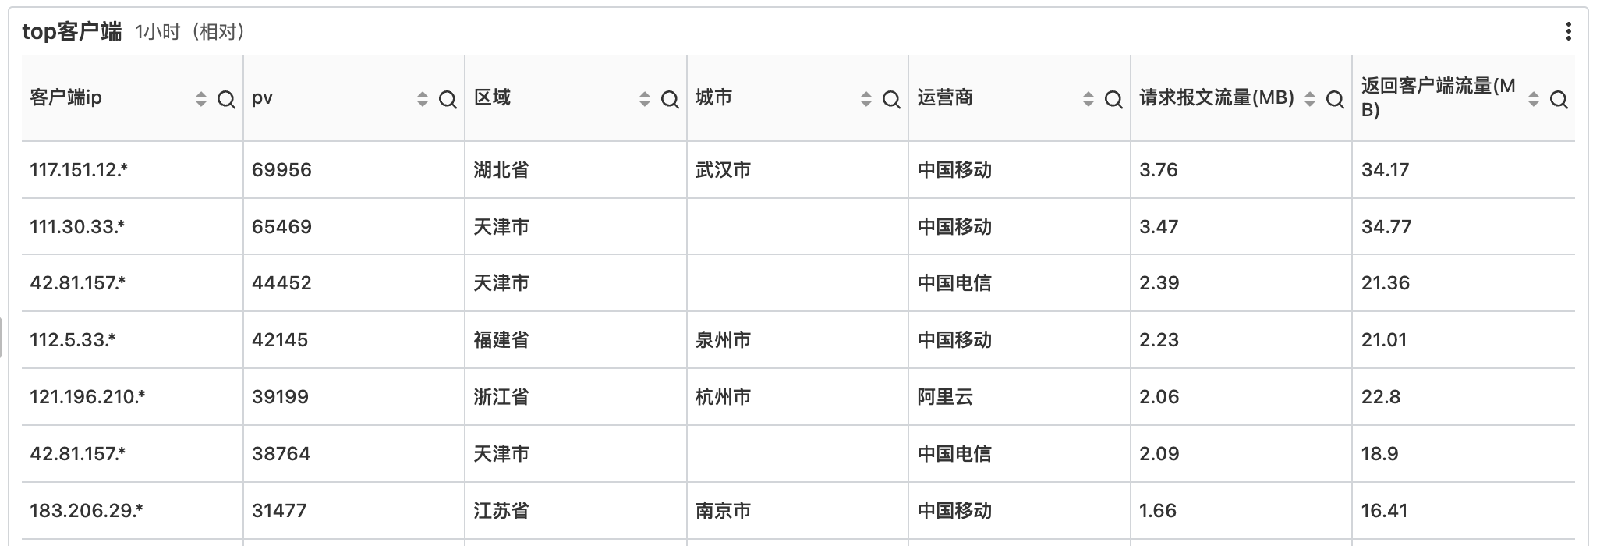
Task: Click the top客户端 panel title
Action: coord(72,31)
